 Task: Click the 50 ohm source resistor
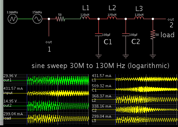[x=60, y=19]
